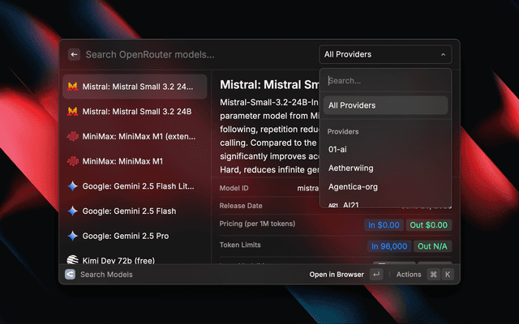Click the AI21 provider logo in dropdown
519x324 pixels.
coord(333,205)
